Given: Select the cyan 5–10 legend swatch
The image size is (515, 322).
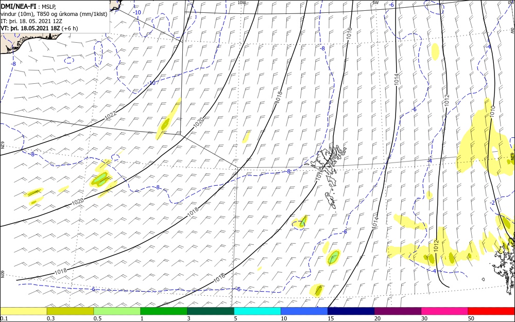Looking at the screenshot, I should 257,311.
